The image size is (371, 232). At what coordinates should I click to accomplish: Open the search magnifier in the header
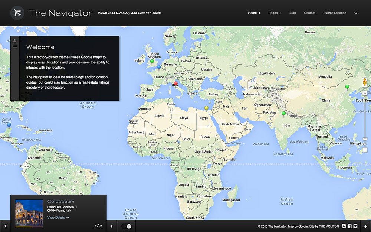[x=356, y=13]
